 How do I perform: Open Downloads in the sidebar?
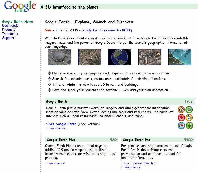pyautogui.click(x=10, y=25)
